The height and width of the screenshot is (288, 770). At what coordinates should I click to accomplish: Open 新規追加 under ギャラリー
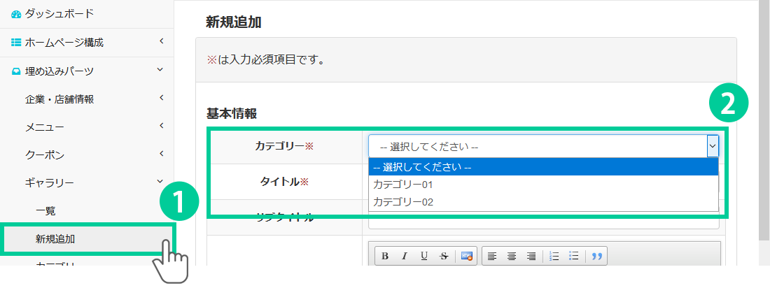pos(55,239)
